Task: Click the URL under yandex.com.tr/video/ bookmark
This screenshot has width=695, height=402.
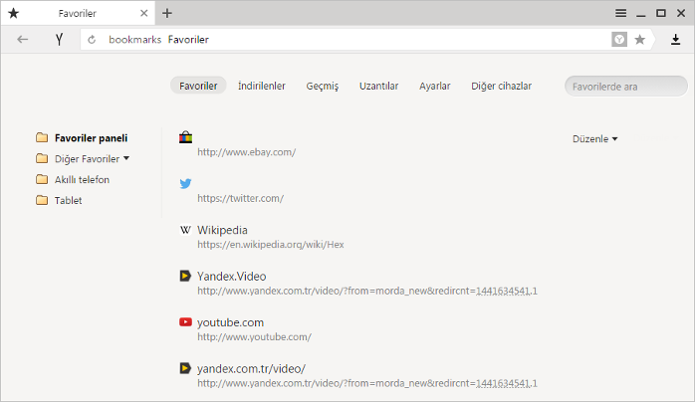Action: [x=367, y=383]
